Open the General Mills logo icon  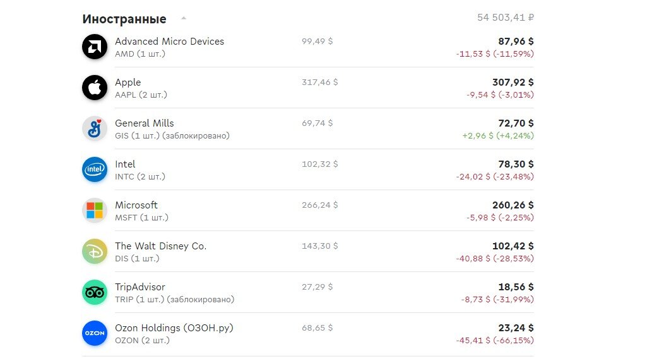coord(95,129)
